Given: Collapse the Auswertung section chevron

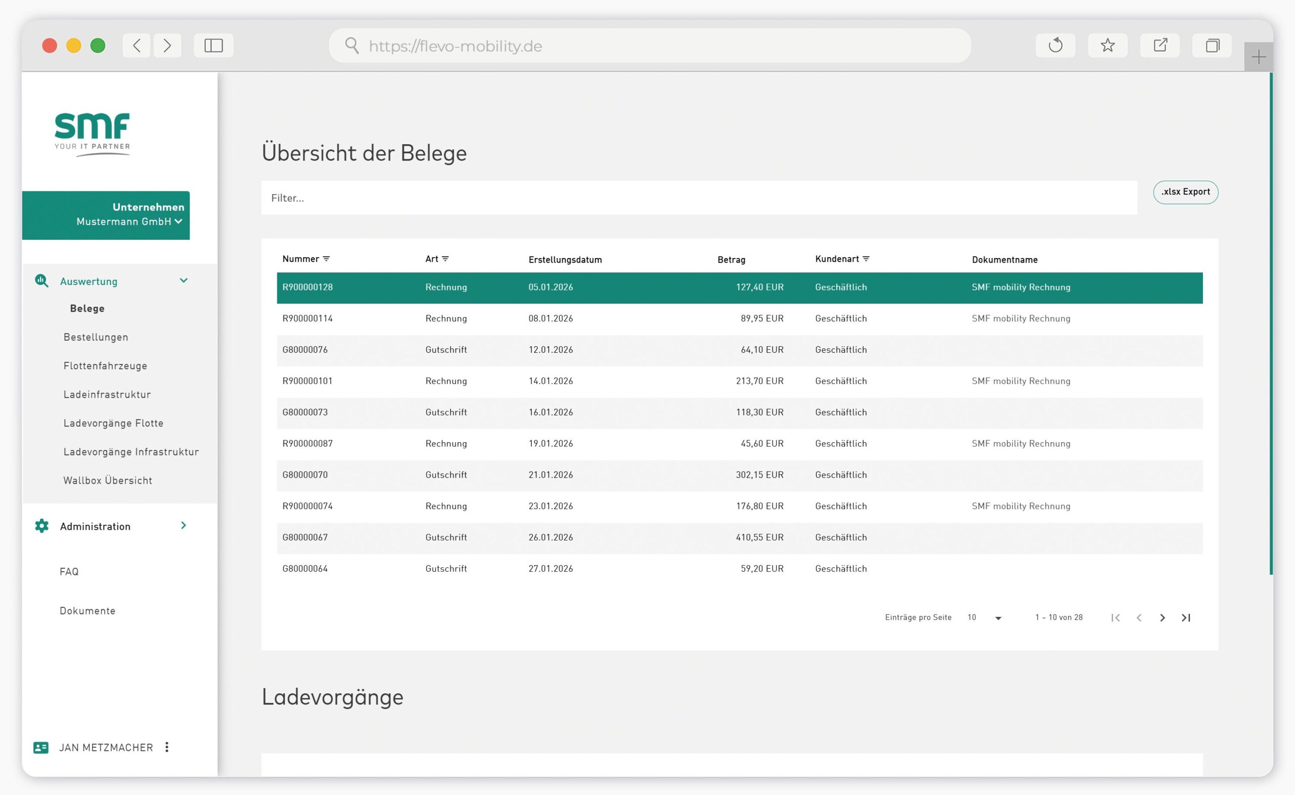Looking at the screenshot, I should click(x=184, y=281).
